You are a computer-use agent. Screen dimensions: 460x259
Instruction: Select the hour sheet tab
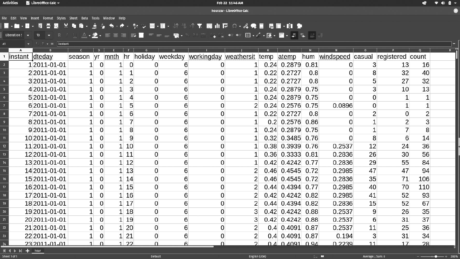[38, 251]
